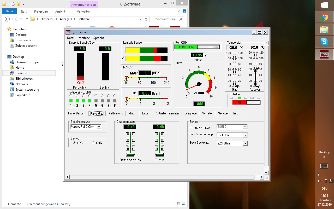Open quick access toolbar customize arrow
The width and height of the screenshot is (334, 209).
coord(23,4)
